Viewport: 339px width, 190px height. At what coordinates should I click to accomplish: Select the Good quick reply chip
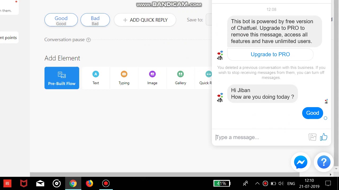(61, 20)
